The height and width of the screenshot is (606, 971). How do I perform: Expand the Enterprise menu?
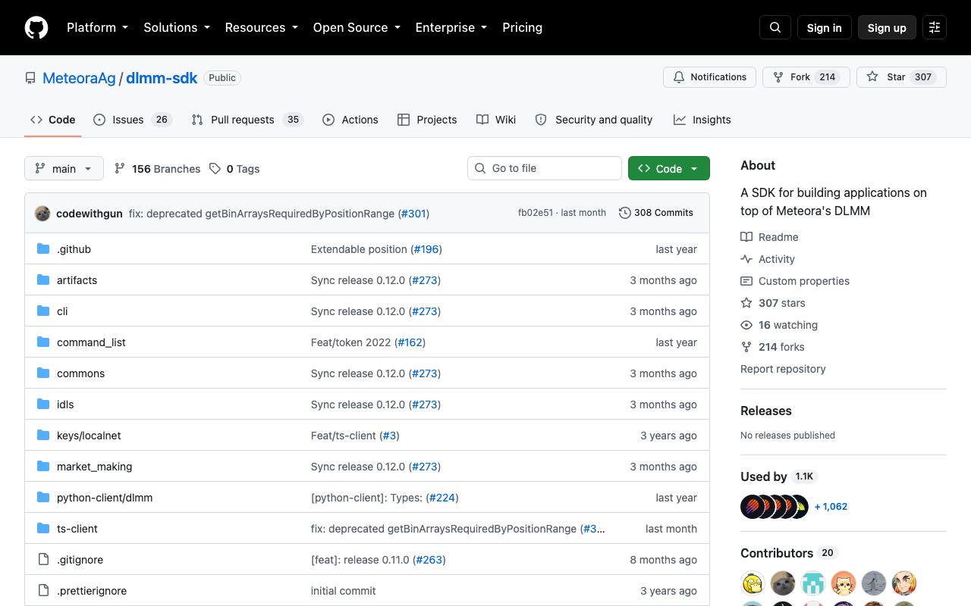pos(451,27)
